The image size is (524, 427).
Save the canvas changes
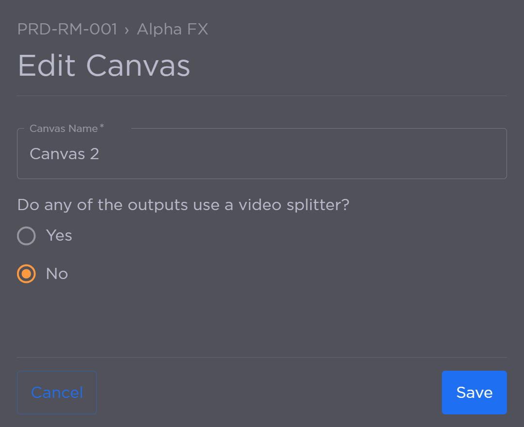tap(474, 392)
